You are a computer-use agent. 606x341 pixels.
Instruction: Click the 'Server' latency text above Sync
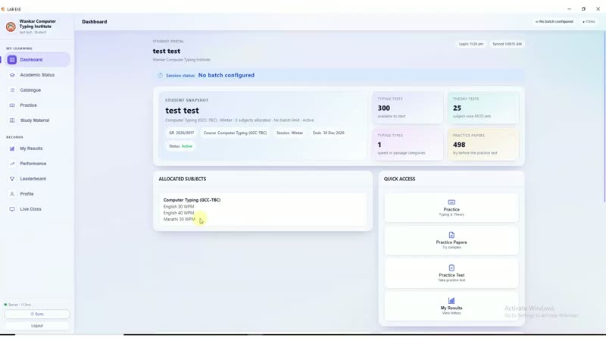coord(20,305)
